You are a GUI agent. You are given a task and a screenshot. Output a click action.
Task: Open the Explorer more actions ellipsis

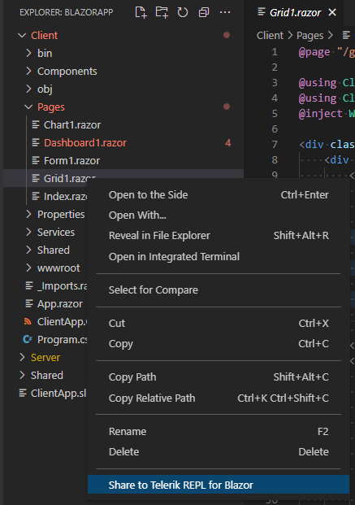pos(225,12)
